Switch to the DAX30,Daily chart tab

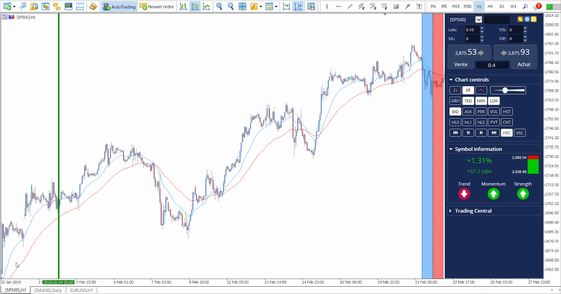coord(48,290)
